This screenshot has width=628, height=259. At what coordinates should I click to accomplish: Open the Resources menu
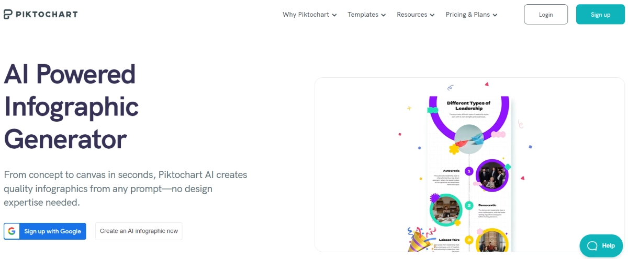point(416,15)
